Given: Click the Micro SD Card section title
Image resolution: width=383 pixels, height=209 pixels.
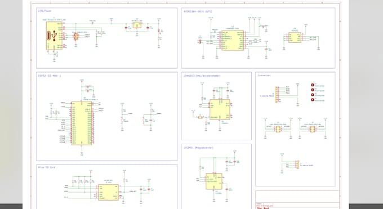Looking at the screenshot, I should [47, 167].
